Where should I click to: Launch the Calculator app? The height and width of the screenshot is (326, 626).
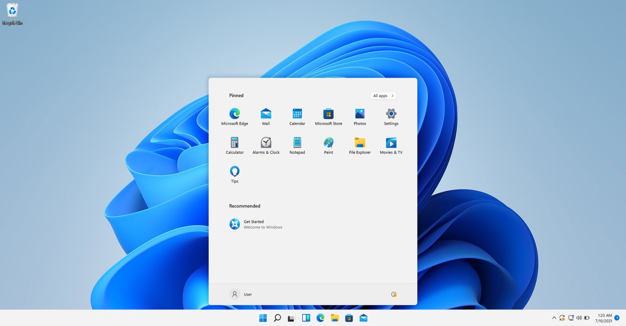point(235,146)
